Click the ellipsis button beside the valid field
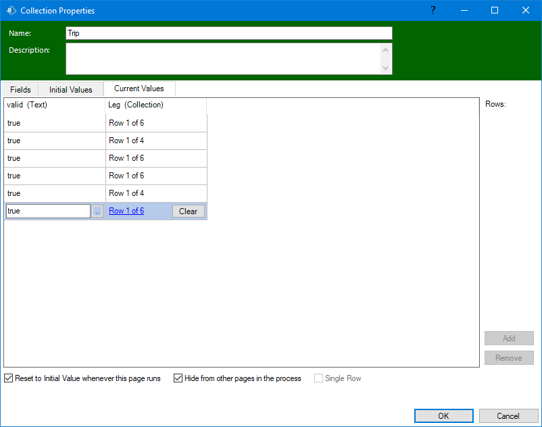 97,211
